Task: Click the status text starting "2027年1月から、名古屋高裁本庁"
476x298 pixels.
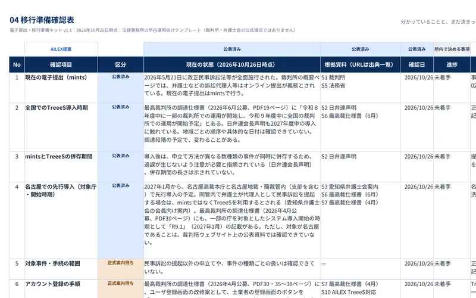Action: pos(232,215)
